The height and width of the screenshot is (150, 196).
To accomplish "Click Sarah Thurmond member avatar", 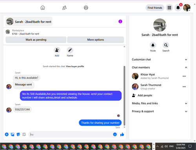I will (x=135, y=87).
